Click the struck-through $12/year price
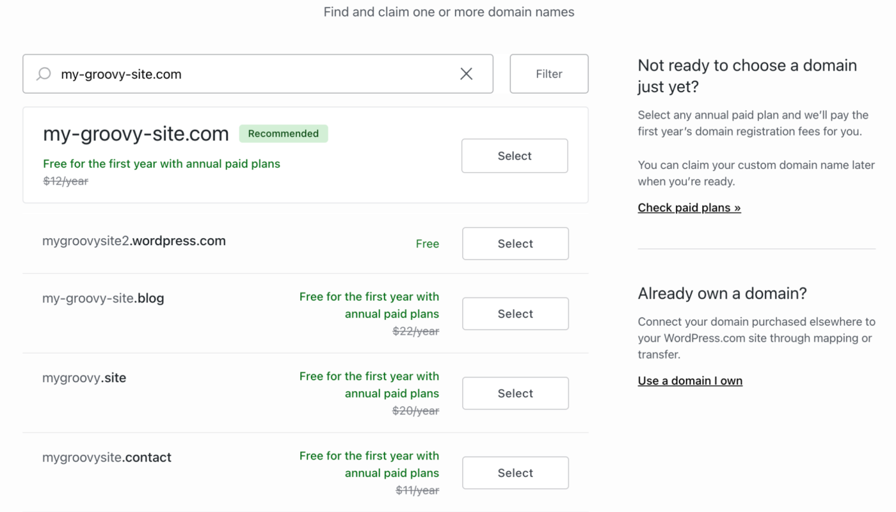896x512 pixels. pos(65,181)
